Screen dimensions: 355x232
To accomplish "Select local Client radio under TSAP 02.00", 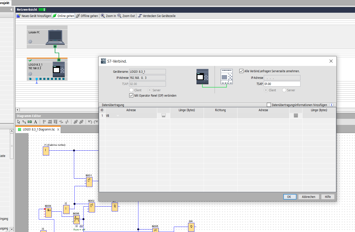I will (131, 90).
